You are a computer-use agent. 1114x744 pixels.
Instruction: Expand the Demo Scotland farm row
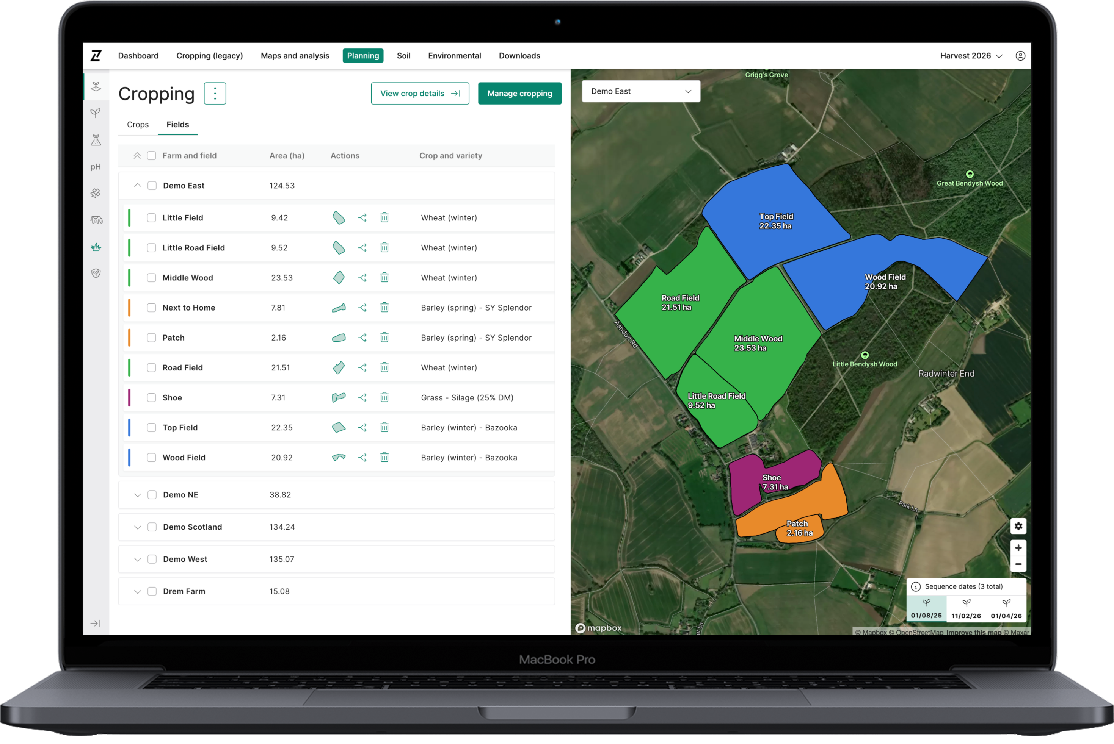click(137, 527)
